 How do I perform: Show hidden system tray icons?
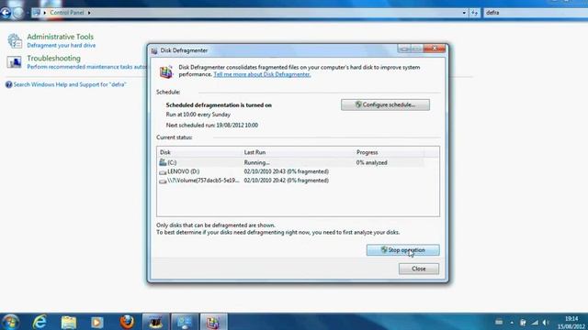click(x=512, y=322)
